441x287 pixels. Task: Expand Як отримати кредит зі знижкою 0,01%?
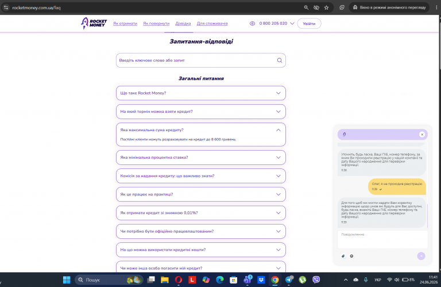[x=201, y=213]
